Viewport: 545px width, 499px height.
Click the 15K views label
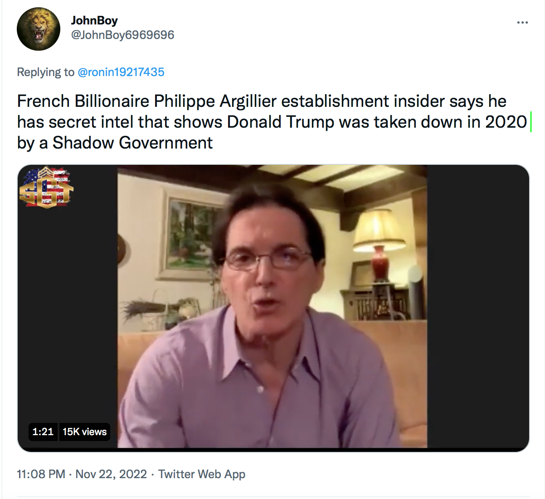85,432
